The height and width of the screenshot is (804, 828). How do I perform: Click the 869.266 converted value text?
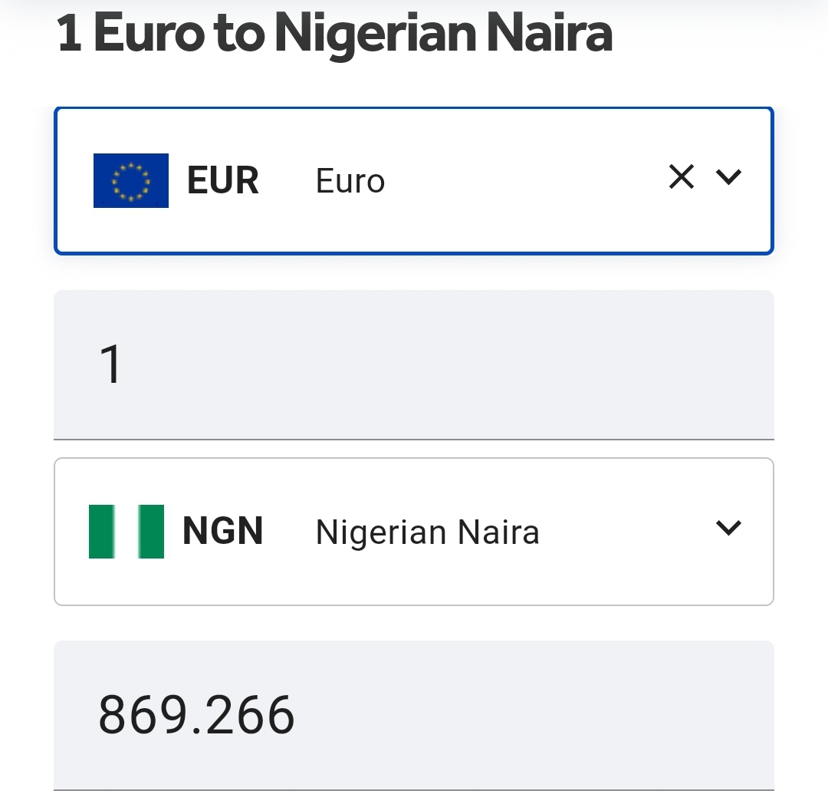tap(196, 715)
